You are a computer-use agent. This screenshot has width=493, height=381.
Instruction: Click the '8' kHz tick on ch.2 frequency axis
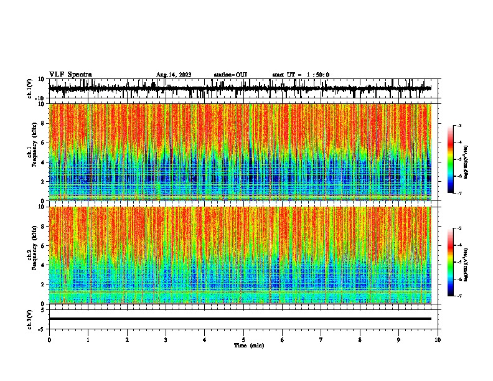pos(44,227)
